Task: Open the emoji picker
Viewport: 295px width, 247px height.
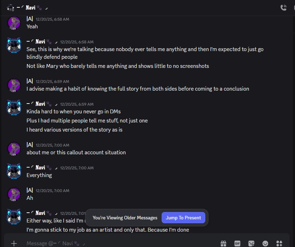Action: click(x=265, y=243)
